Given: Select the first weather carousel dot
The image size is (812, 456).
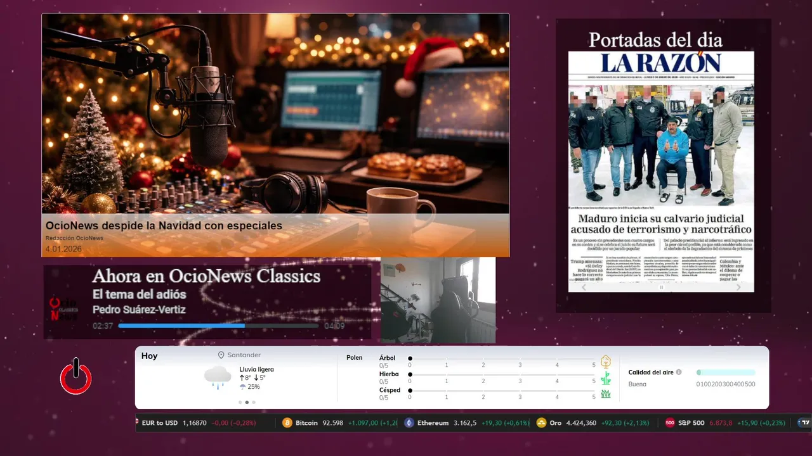Looking at the screenshot, I should click(240, 402).
